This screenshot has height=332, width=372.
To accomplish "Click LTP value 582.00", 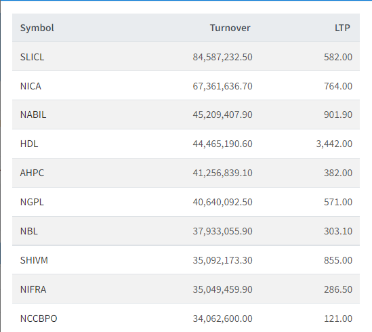I will [338, 57].
